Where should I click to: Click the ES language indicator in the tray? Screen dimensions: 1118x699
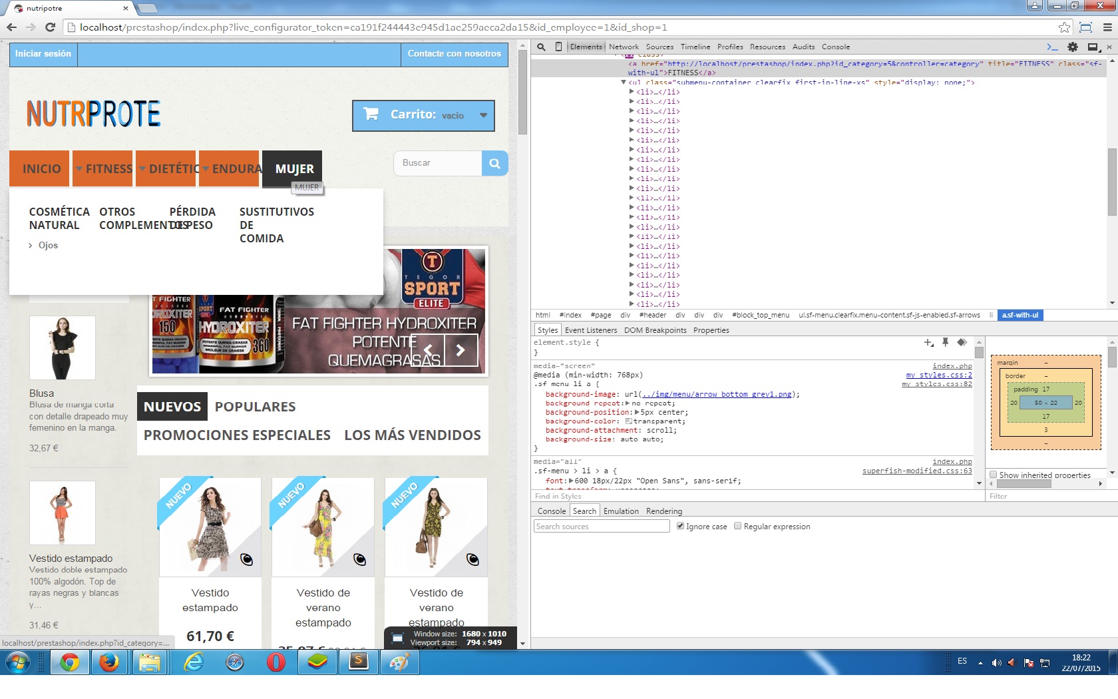(x=962, y=661)
